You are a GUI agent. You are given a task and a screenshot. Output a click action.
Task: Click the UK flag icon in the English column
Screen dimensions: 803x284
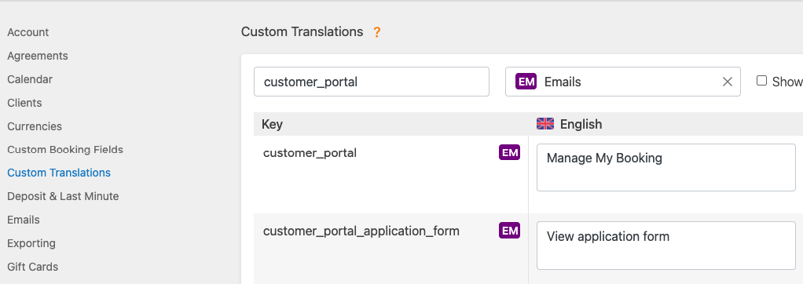coord(545,124)
